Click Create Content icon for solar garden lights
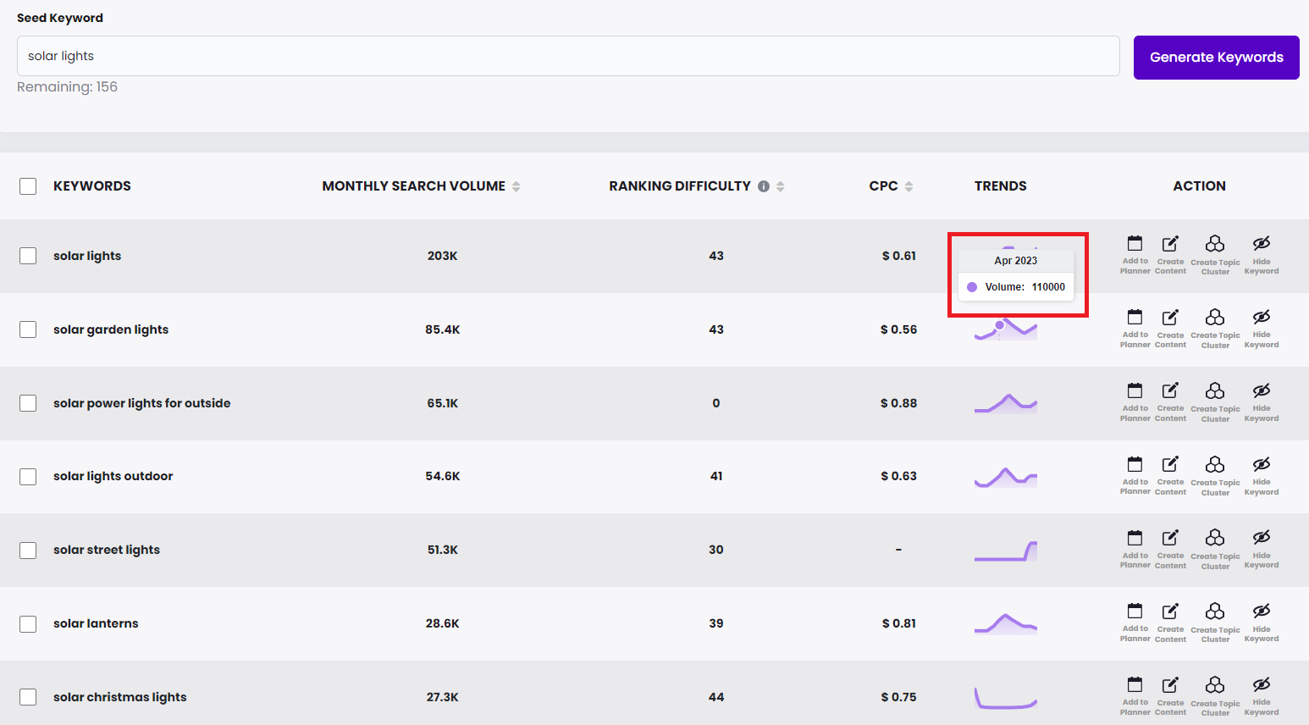The height and width of the screenshot is (725, 1309). (x=1170, y=328)
